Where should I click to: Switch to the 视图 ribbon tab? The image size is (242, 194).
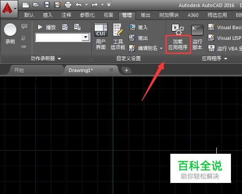108,15
